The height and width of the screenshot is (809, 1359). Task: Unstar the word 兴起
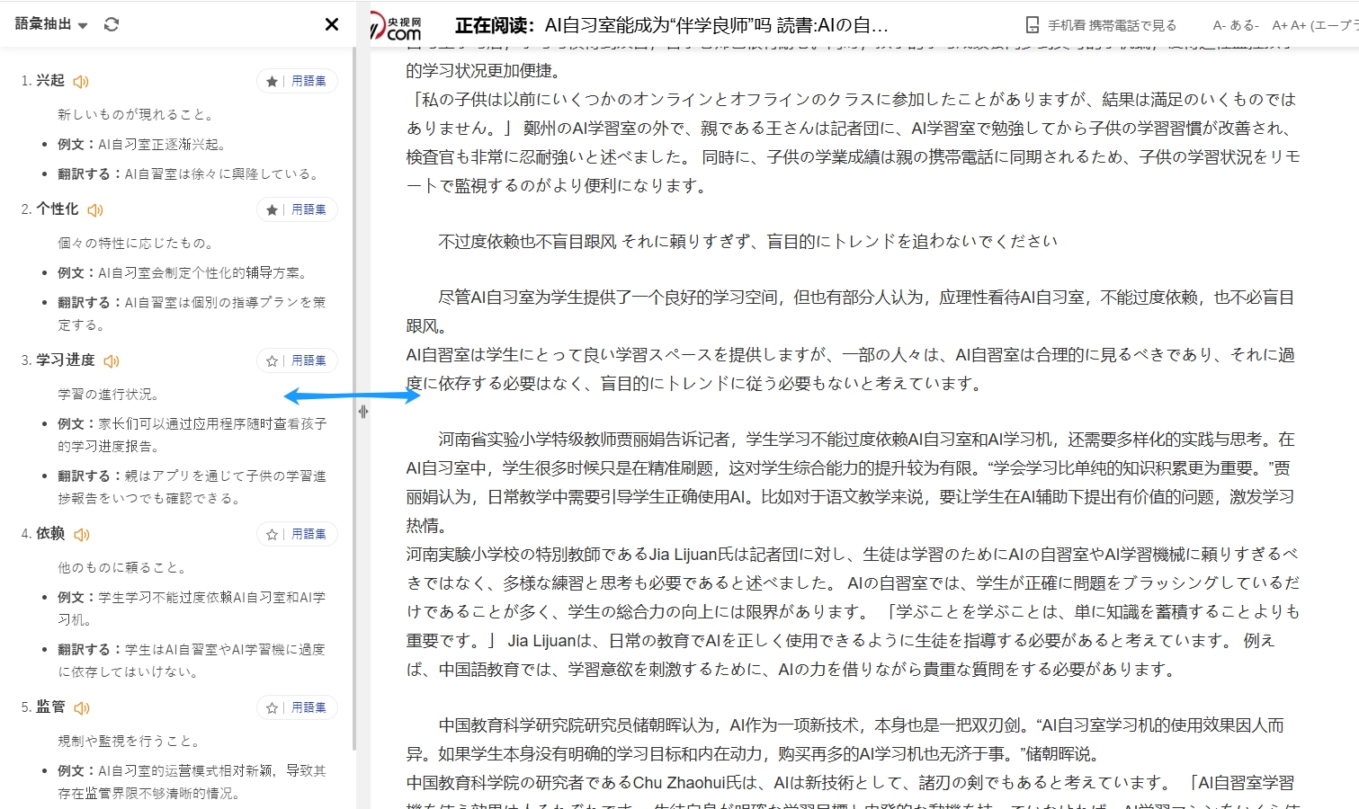click(272, 82)
